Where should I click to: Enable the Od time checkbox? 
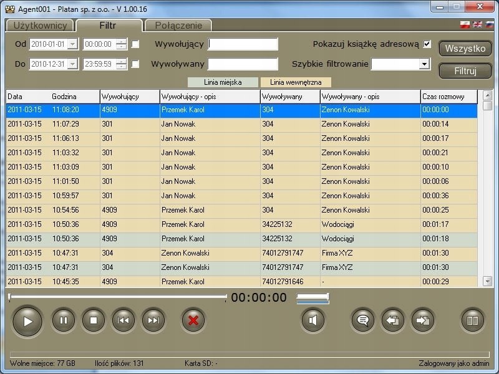click(x=135, y=44)
